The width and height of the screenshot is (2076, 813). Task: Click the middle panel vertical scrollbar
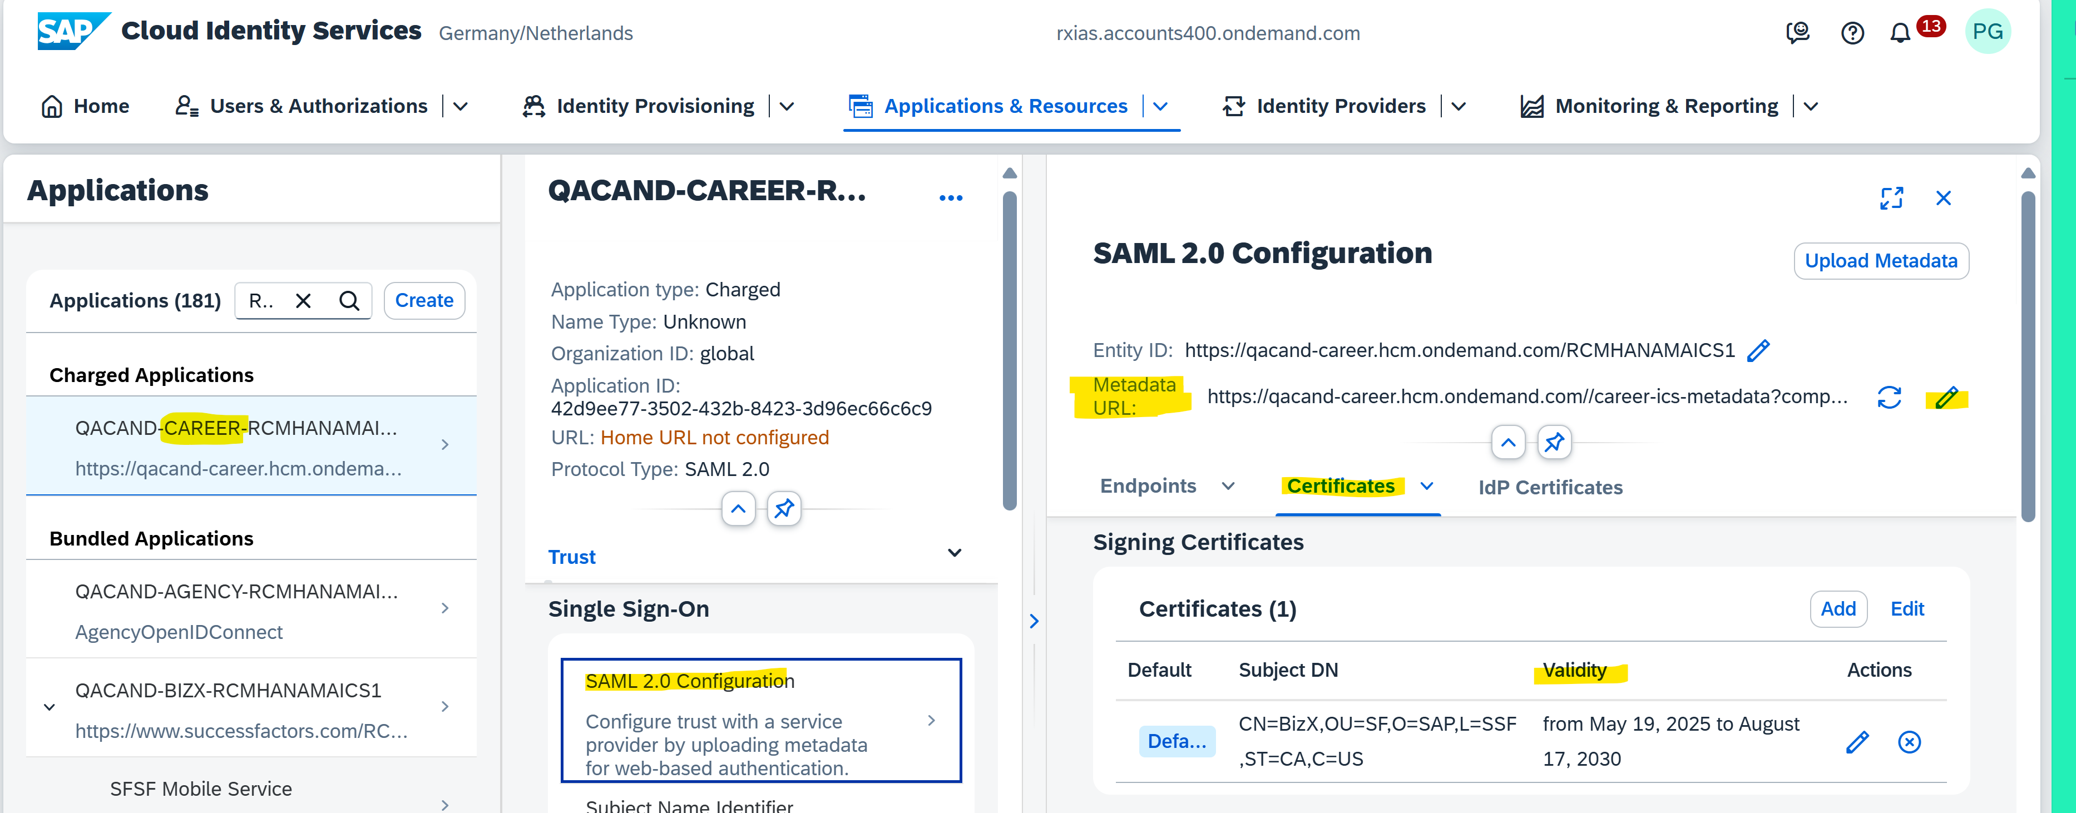coord(1009,350)
